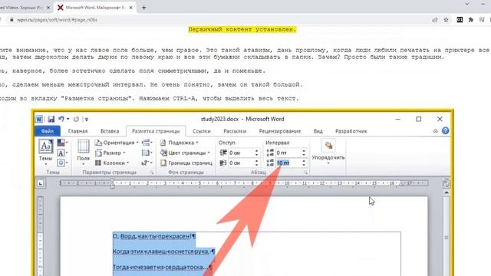This screenshot has height=276, width=491.
Task: Close the first browser tab about Videos
Action: pos(48,8)
